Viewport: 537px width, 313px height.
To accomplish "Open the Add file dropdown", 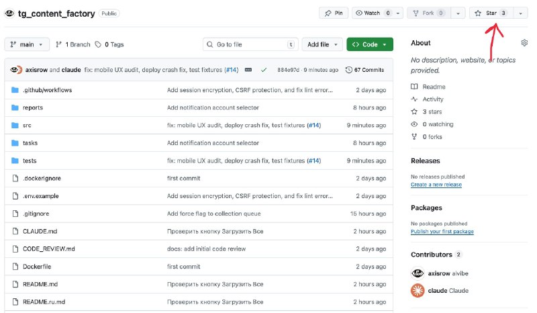I will (x=322, y=44).
